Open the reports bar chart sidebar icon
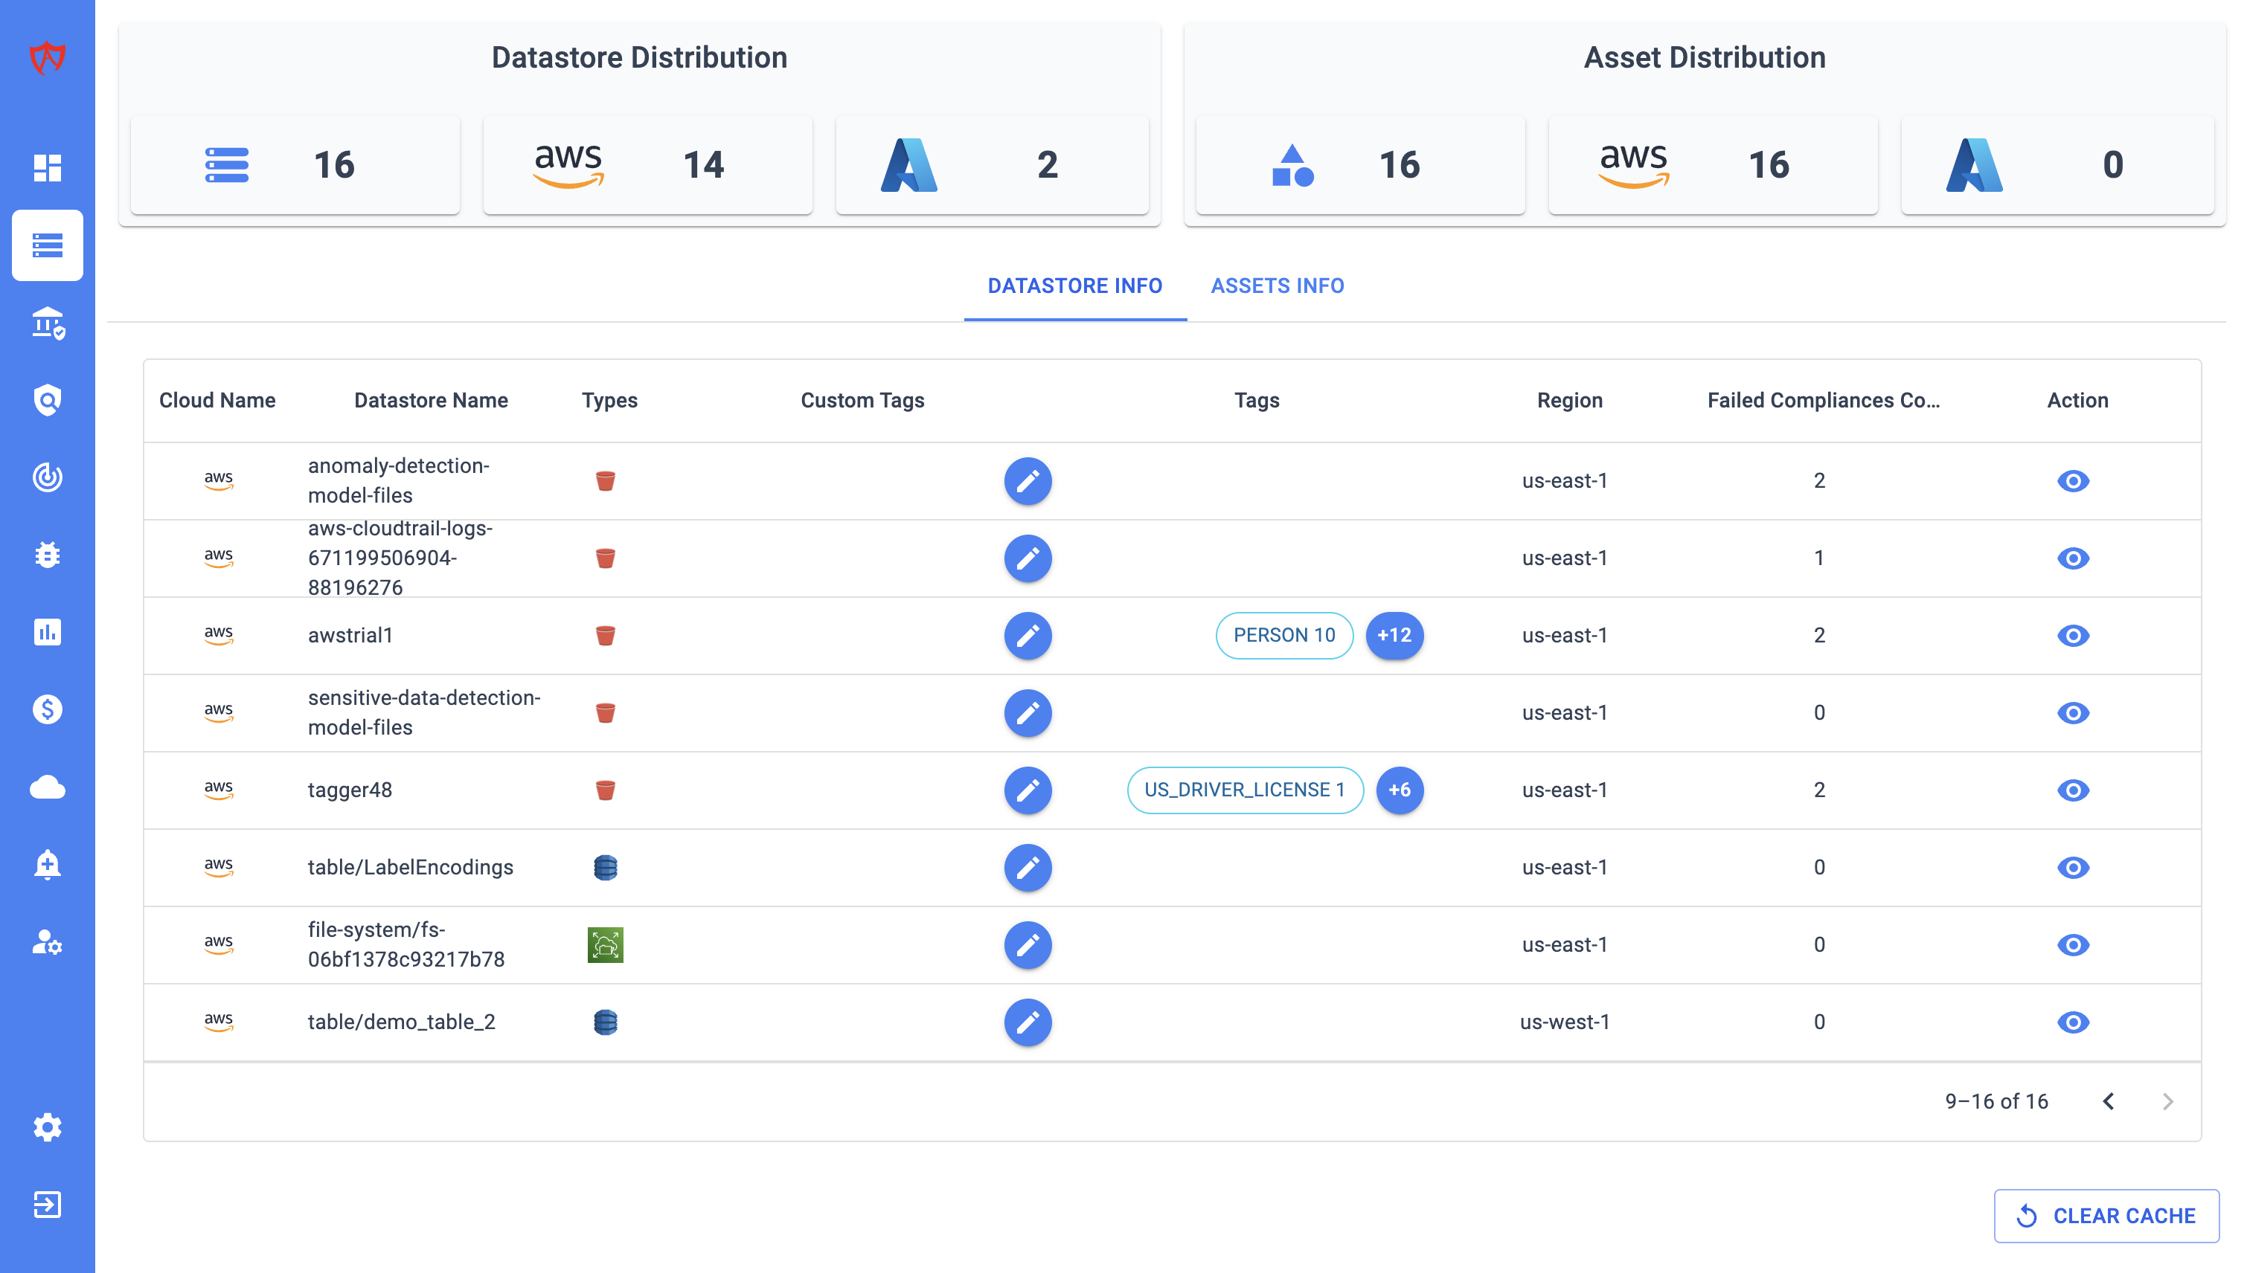The image size is (2247, 1273). point(48,631)
